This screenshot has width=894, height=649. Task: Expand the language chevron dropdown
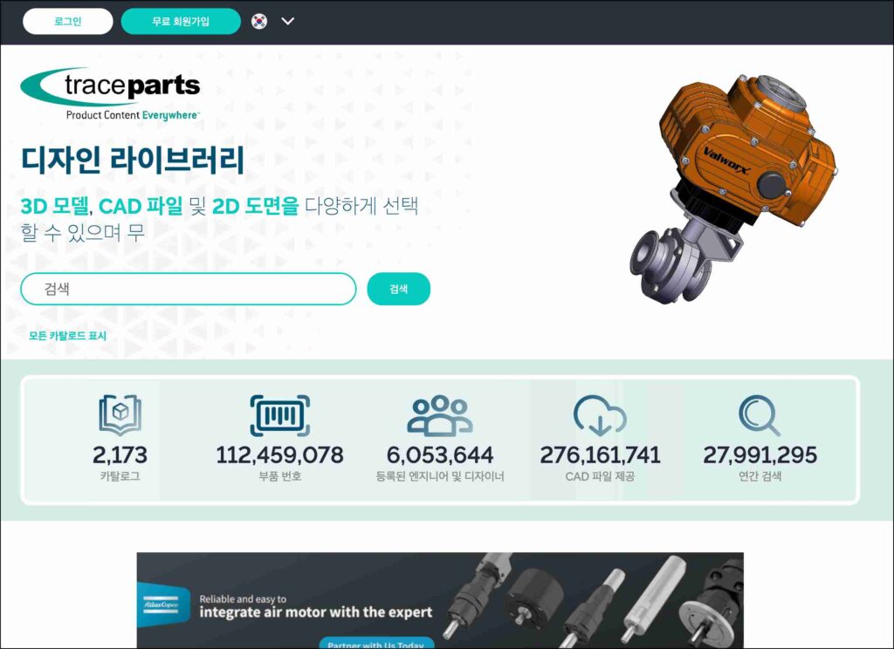(x=288, y=22)
